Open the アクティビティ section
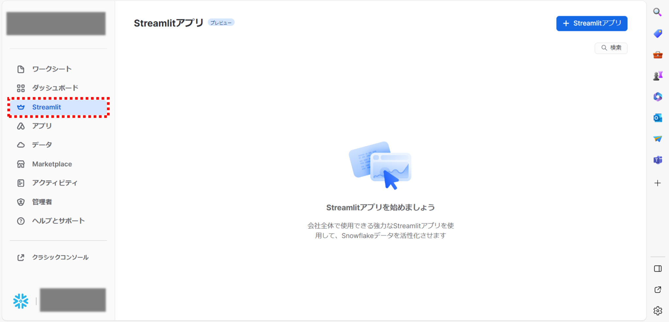 (54, 183)
